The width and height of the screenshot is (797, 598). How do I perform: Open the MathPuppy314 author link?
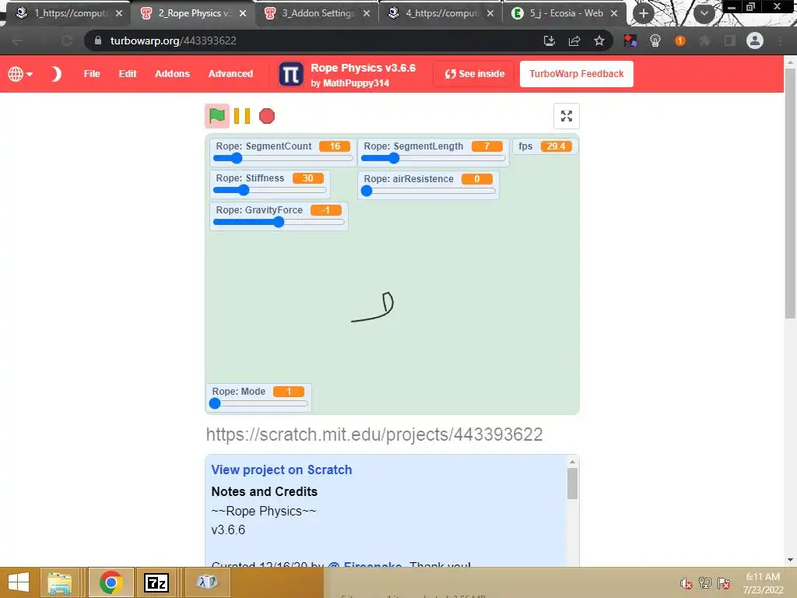pos(356,83)
